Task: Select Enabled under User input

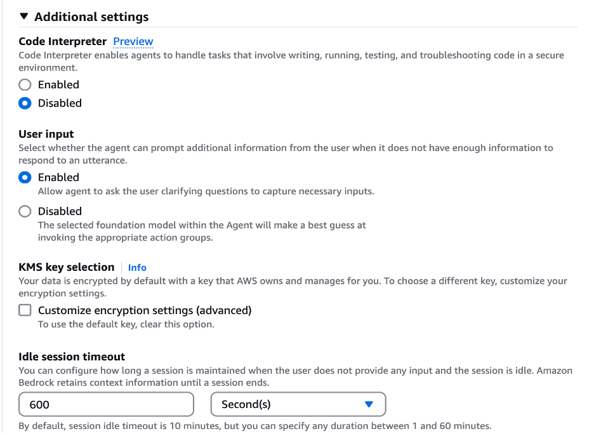Action: click(x=23, y=177)
